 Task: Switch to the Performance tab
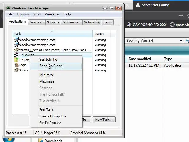pos(71,22)
